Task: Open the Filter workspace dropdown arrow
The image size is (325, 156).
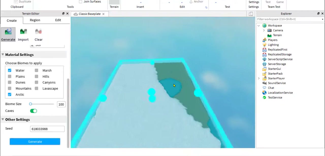Action: tap(322, 19)
